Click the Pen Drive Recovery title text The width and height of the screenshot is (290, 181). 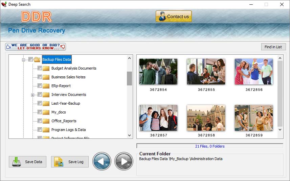[x=37, y=30]
